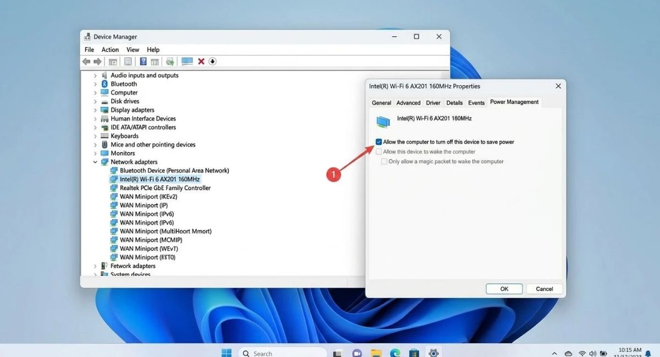Image resolution: width=660 pixels, height=357 pixels.
Task: Expand the Keyboards category
Action: [95, 136]
